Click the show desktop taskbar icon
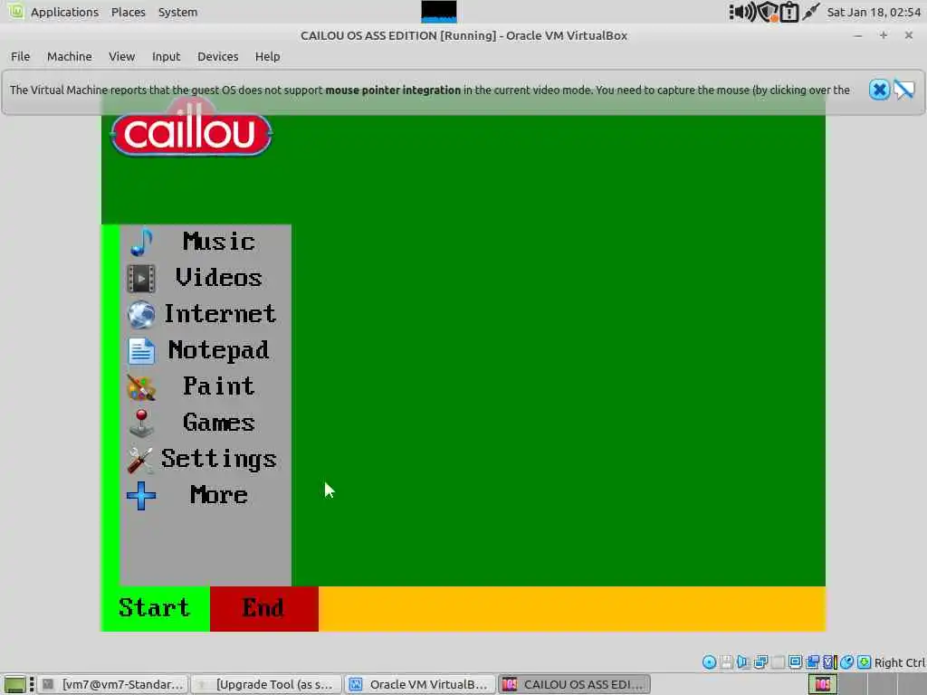The width and height of the screenshot is (927, 695). pyautogui.click(x=14, y=685)
